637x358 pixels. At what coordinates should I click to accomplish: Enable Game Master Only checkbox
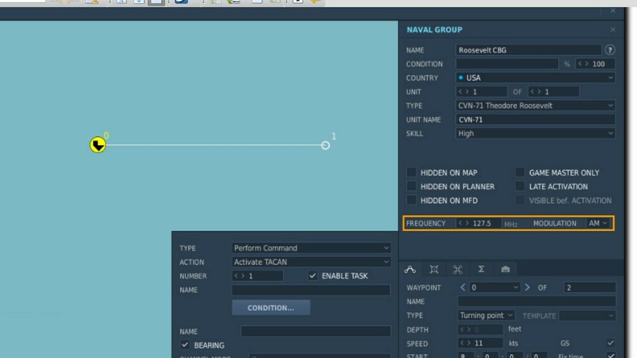(520, 172)
